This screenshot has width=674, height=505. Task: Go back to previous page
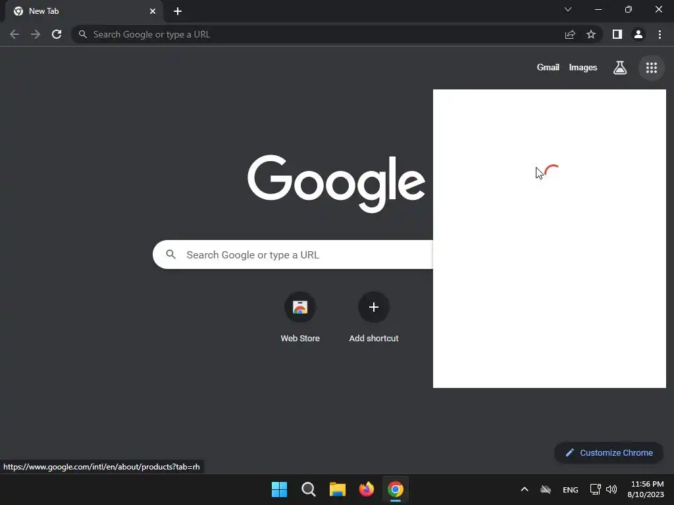(x=14, y=34)
